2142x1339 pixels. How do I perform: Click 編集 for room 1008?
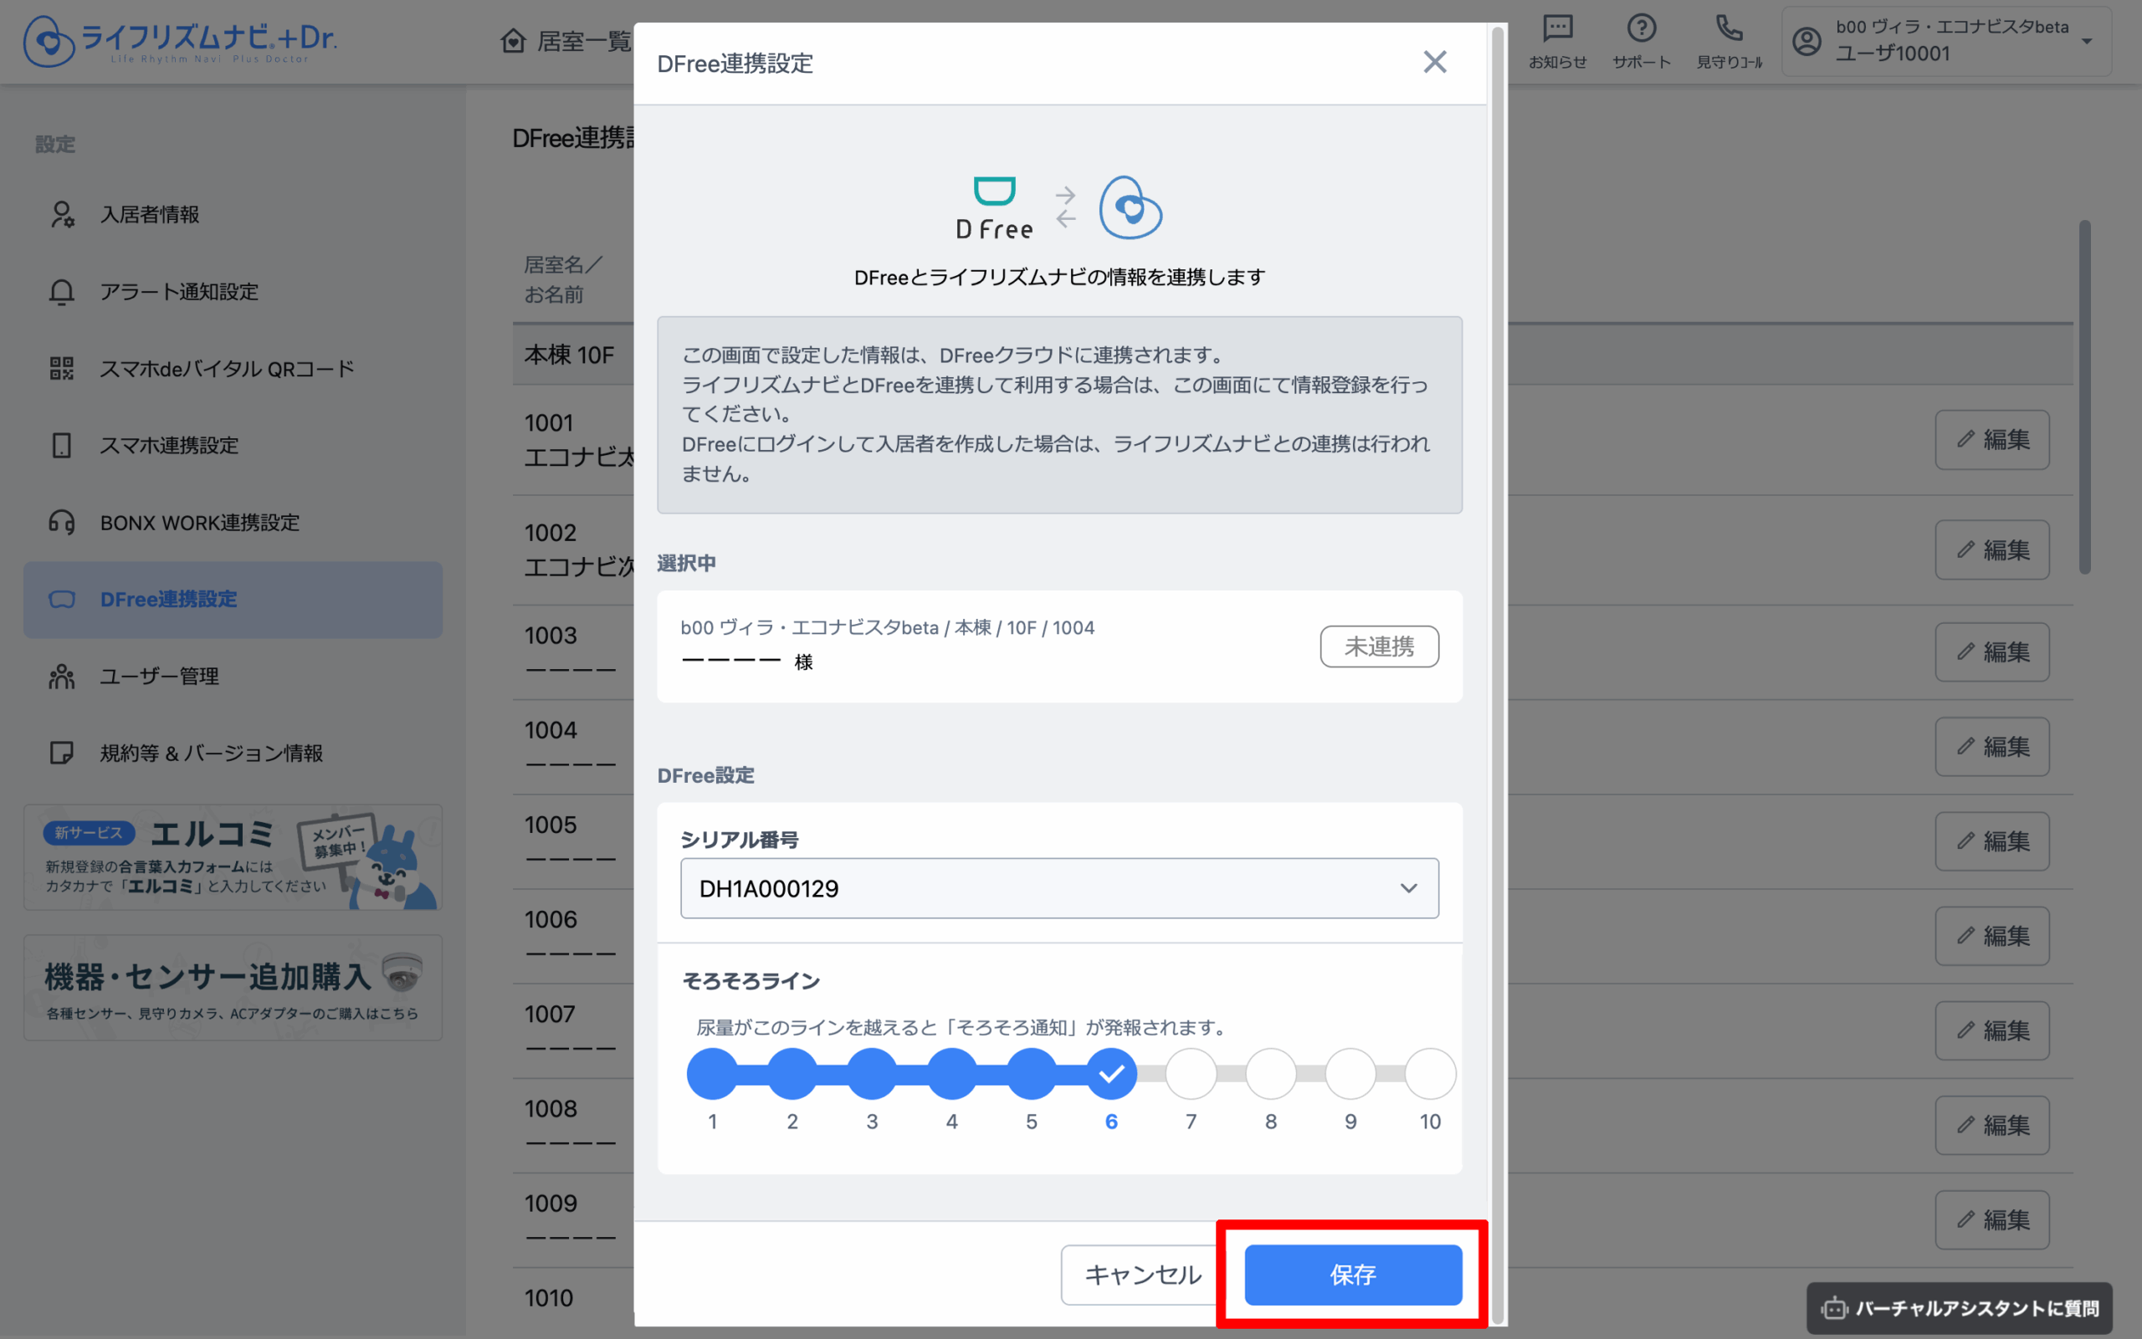click(x=1991, y=1126)
